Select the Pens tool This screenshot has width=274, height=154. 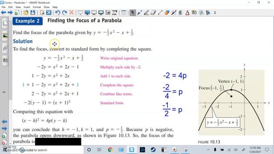click(140, 12)
